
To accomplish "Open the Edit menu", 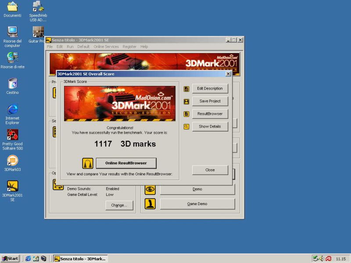I will pyautogui.click(x=60, y=46).
